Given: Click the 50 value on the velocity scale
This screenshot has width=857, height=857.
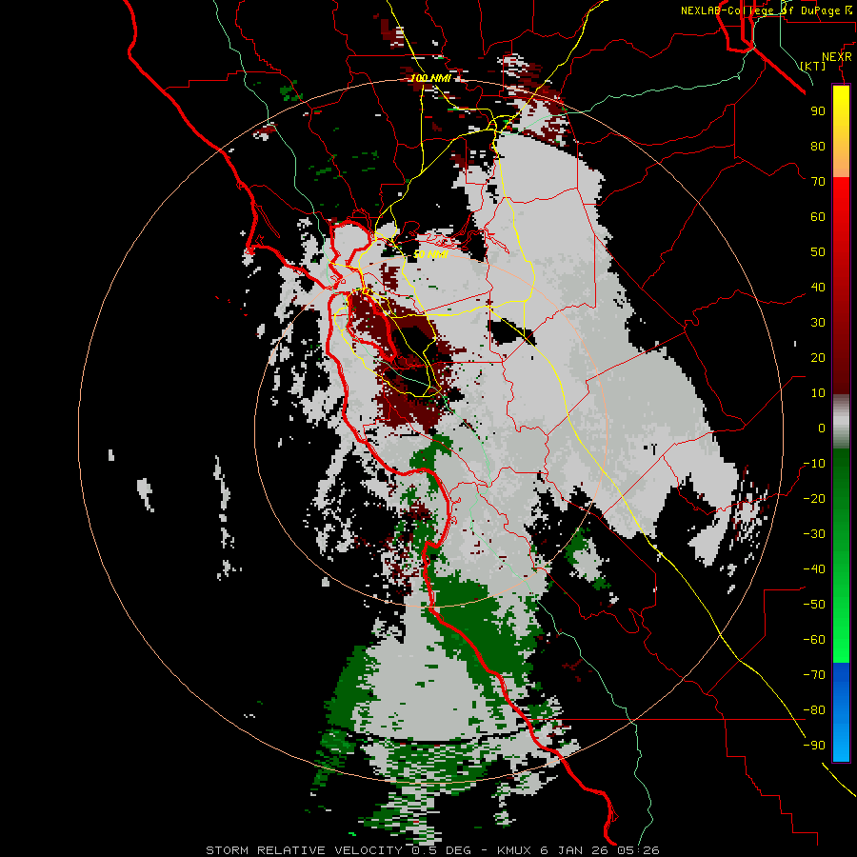Looking at the screenshot, I should click(818, 252).
